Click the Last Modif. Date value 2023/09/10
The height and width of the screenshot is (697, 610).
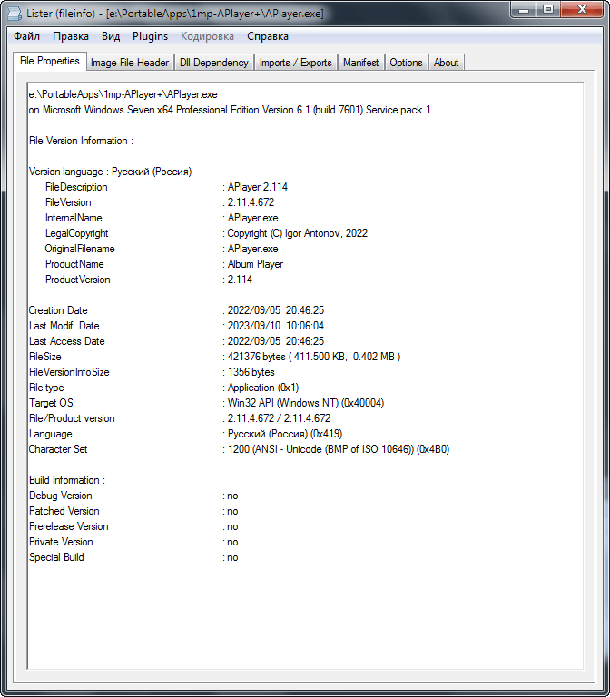(x=276, y=326)
